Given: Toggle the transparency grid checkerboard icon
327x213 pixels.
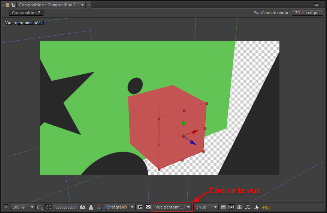Looking at the screenshot, I should tap(148, 207).
